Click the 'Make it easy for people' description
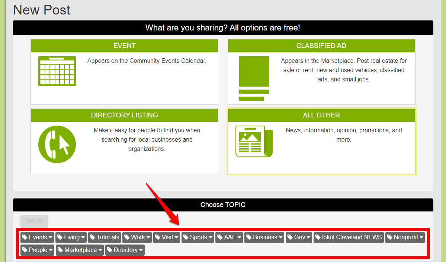 pos(147,139)
